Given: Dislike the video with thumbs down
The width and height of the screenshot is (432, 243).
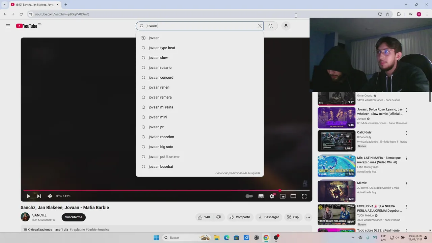Looking at the screenshot, I should (x=219, y=217).
